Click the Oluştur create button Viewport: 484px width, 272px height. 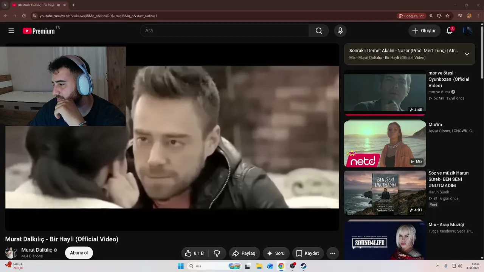pyautogui.click(x=424, y=31)
